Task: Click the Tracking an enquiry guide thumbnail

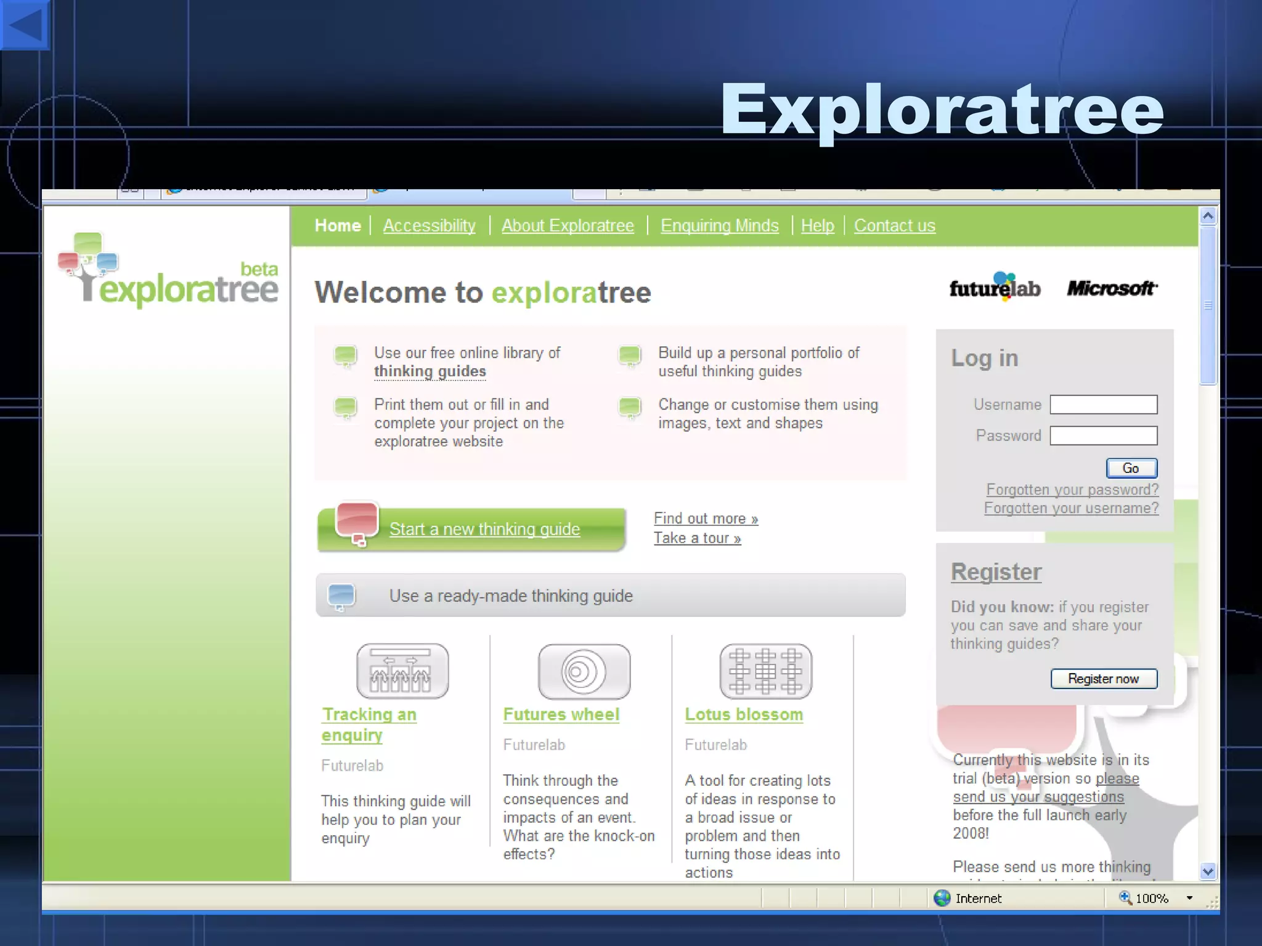Action: pyautogui.click(x=402, y=671)
